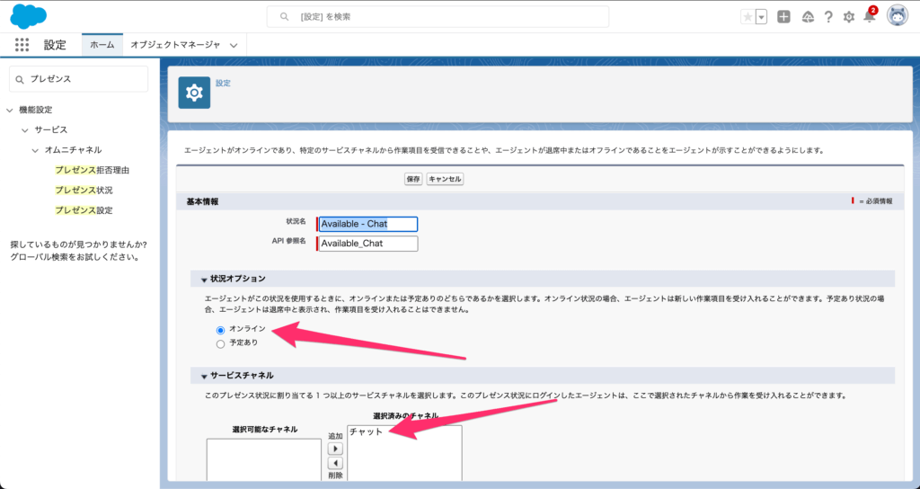
Task: Collapse the 状況オプション section
Action: (x=204, y=280)
